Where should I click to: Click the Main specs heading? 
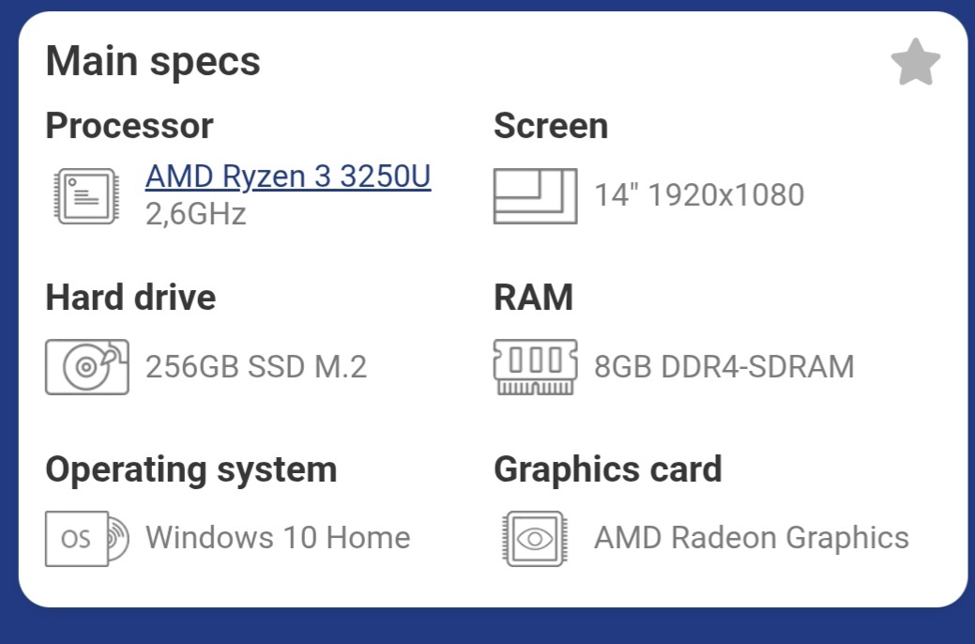click(154, 60)
